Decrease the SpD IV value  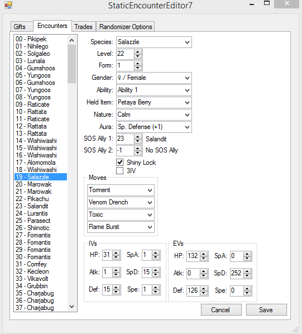click(156, 275)
